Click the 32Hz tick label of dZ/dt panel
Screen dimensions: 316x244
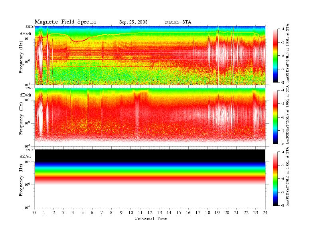[30, 150]
